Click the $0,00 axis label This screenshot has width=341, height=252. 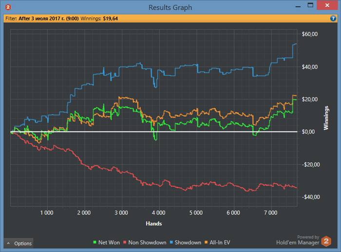[x=308, y=132]
